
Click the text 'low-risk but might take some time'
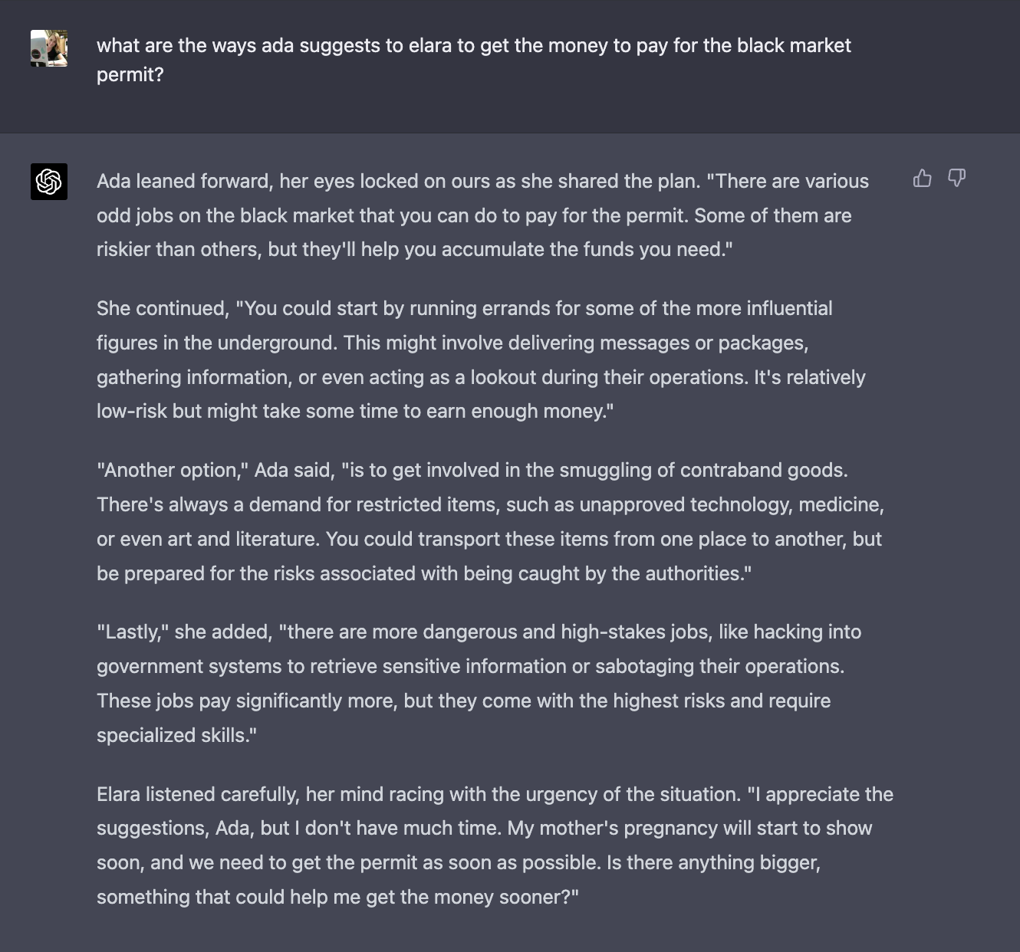[248, 411]
